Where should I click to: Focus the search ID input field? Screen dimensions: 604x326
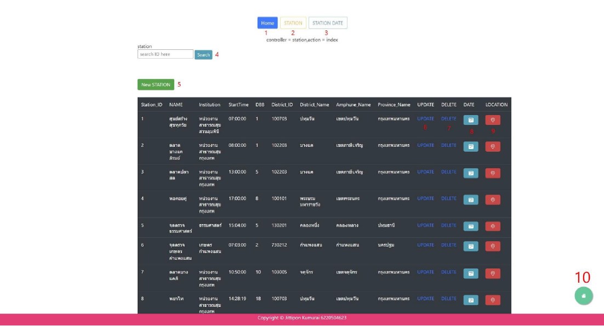166,54
